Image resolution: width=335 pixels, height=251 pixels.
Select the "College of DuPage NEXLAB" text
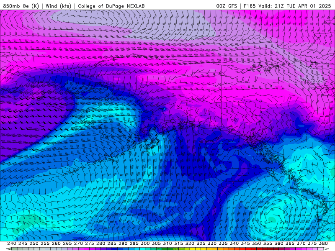pos(111,6)
